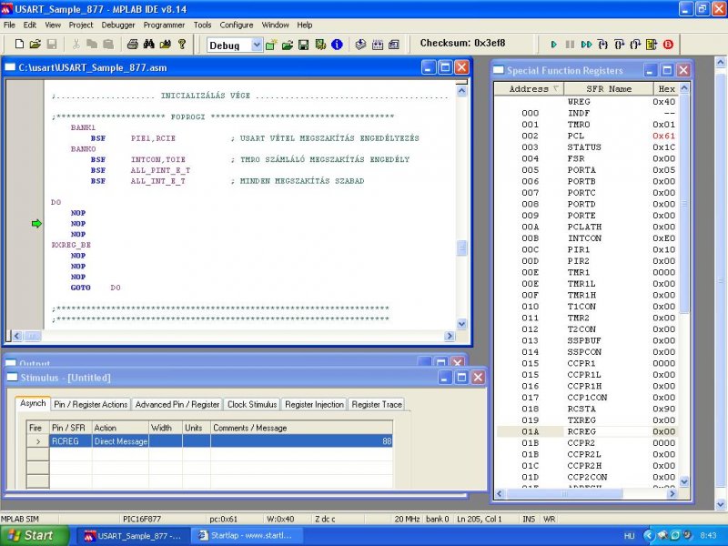Click the Step Over debugger icon

[620, 44]
